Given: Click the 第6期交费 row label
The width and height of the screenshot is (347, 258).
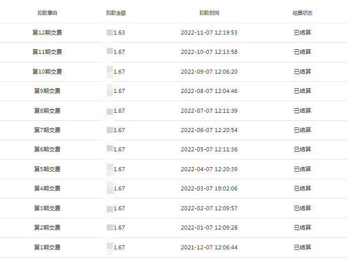Looking at the screenshot, I should (47, 149).
